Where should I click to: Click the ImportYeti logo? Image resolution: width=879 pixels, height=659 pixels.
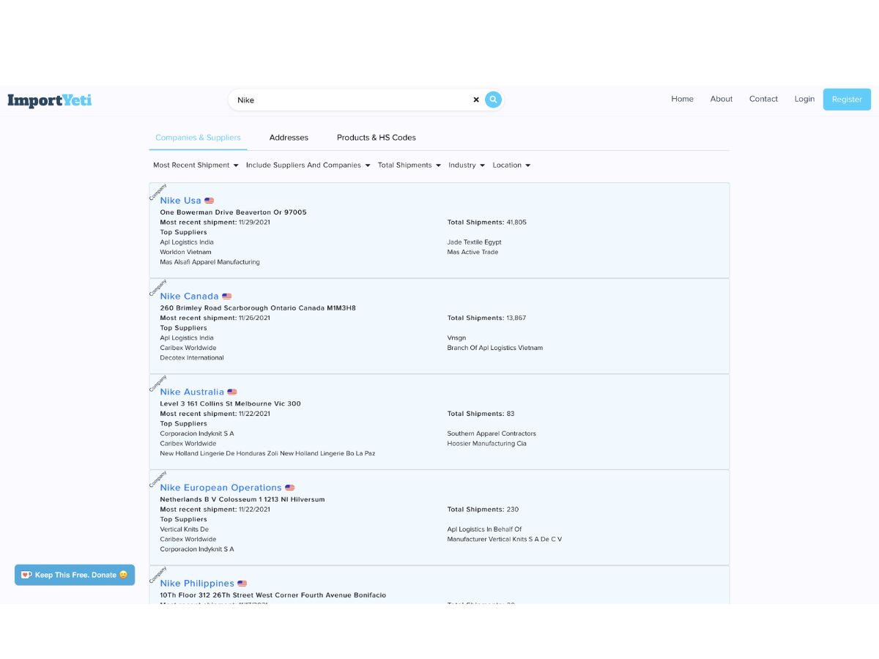click(50, 100)
